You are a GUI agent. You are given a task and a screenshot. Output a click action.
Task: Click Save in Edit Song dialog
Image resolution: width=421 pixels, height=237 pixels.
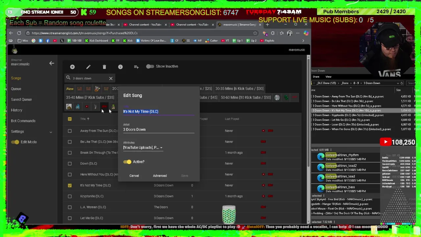click(185, 176)
